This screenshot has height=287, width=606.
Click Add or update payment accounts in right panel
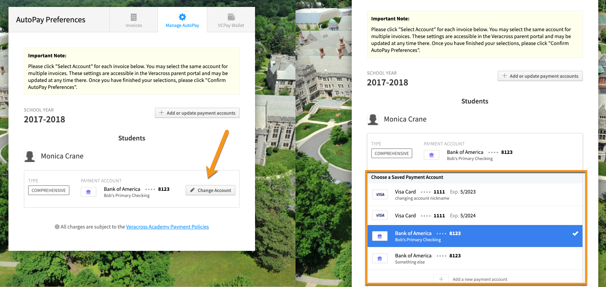click(540, 76)
